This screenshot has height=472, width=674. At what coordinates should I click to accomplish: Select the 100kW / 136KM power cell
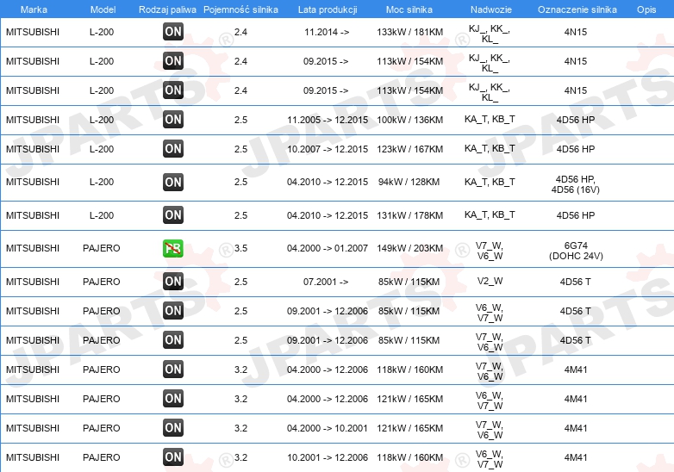pyautogui.click(x=409, y=120)
